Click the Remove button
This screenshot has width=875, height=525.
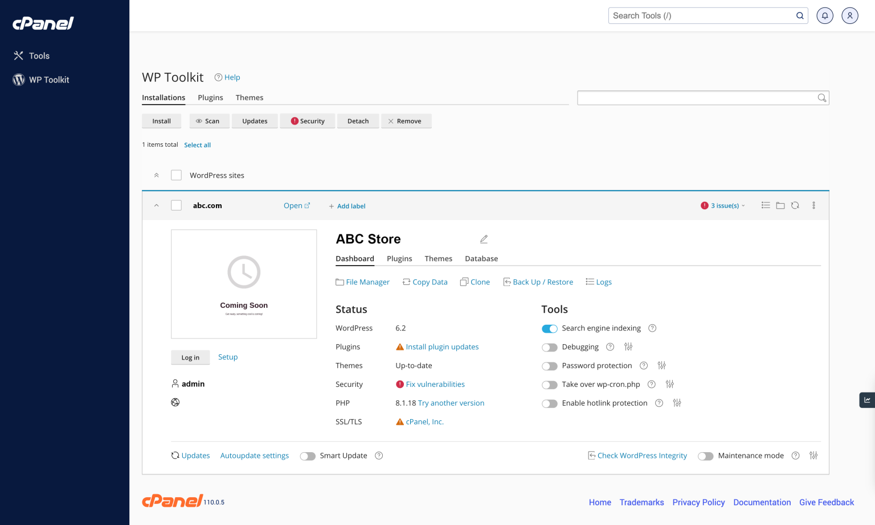[x=406, y=121]
